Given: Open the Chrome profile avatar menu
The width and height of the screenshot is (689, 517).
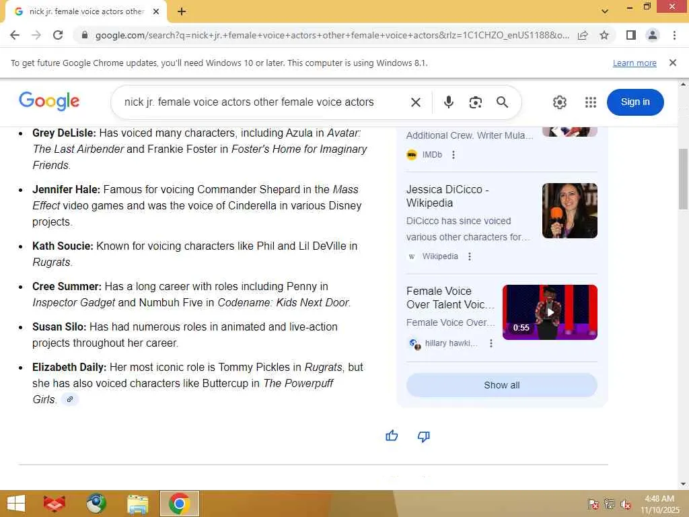Looking at the screenshot, I should 653,35.
